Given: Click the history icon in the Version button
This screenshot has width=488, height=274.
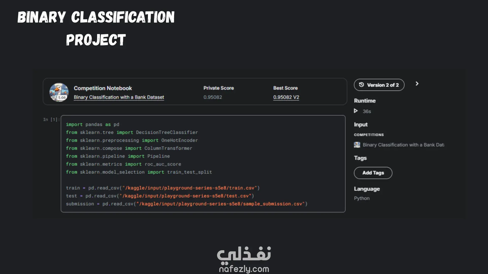Looking at the screenshot, I should [x=361, y=85].
